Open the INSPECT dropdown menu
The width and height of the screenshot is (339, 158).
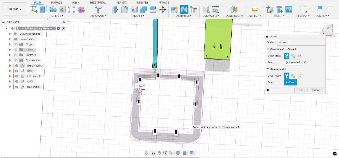pos(255,16)
